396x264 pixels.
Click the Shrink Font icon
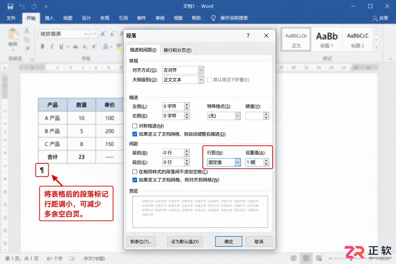[x=112, y=34]
